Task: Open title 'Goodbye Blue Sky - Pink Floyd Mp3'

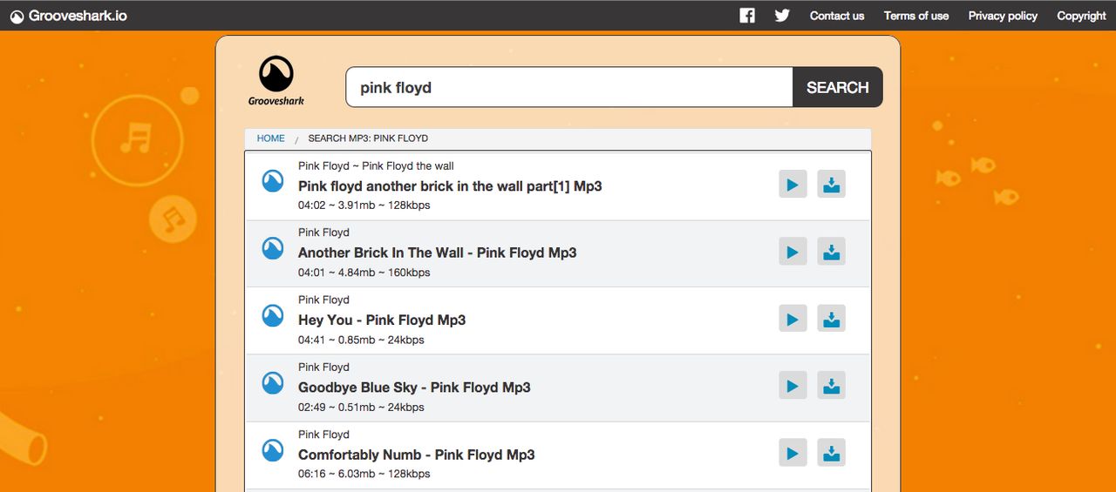Action: (x=414, y=387)
